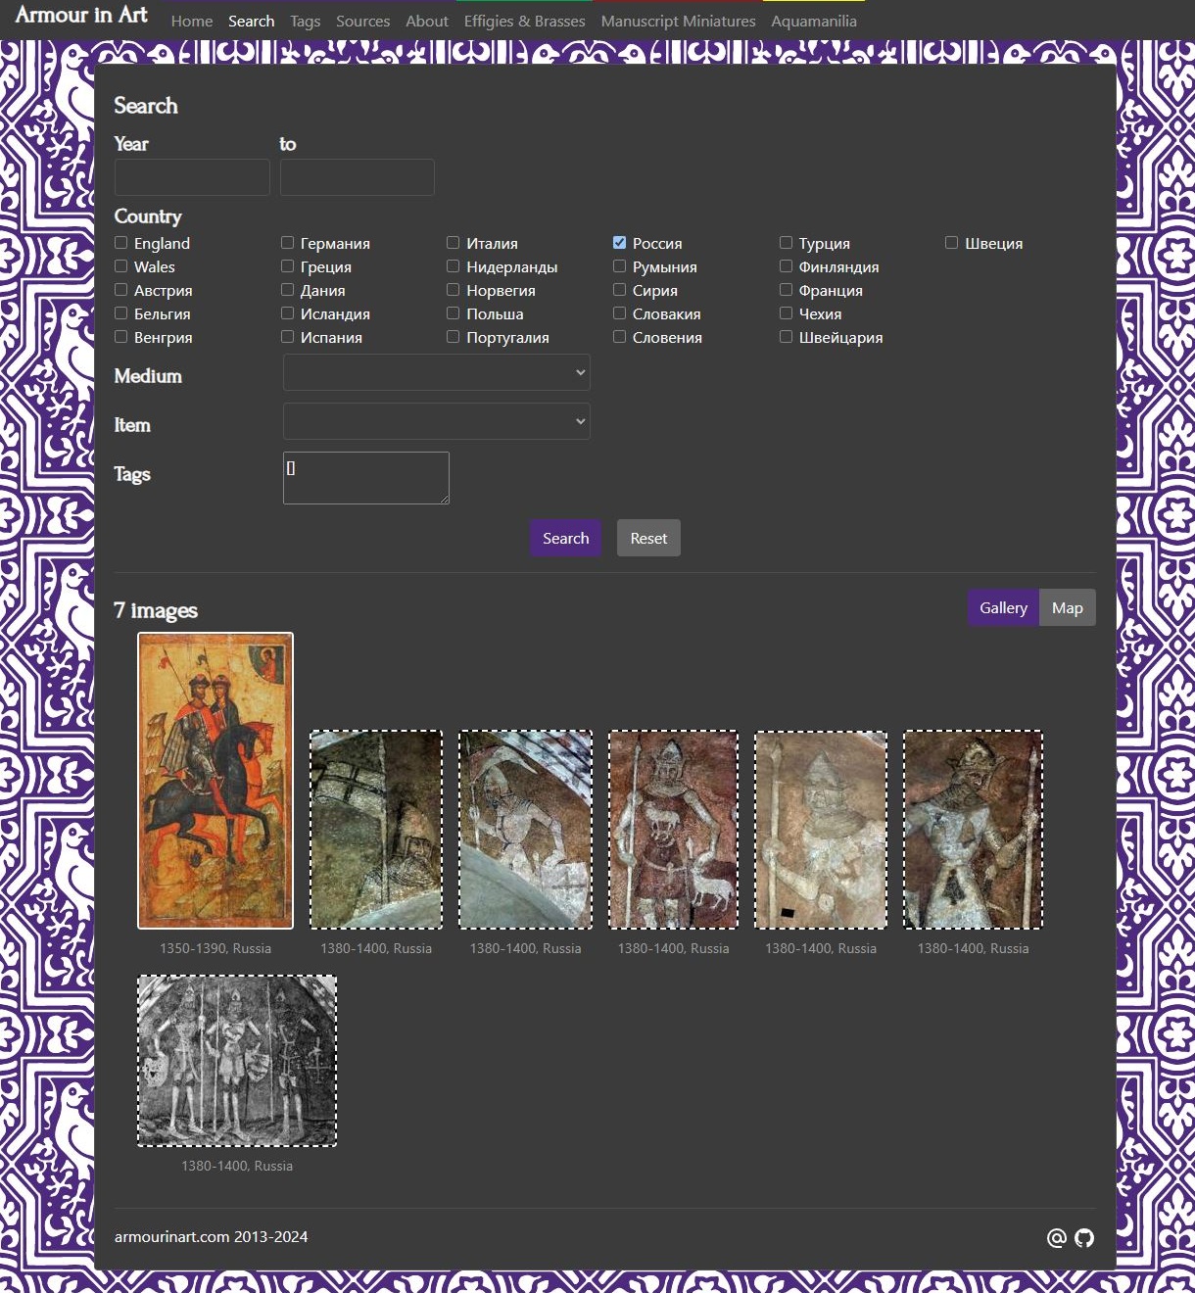Open Effigies & Brasses site

click(x=524, y=21)
